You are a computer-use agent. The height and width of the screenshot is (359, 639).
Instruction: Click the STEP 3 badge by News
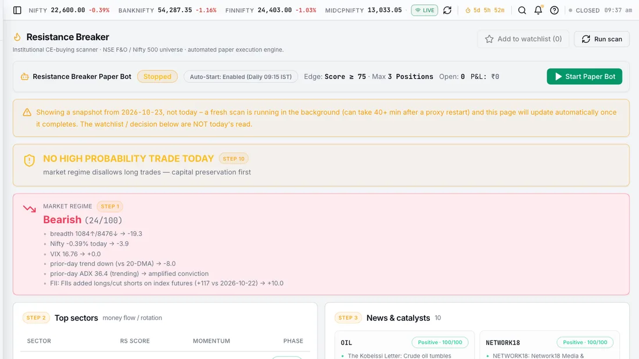(x=348, y=318)
